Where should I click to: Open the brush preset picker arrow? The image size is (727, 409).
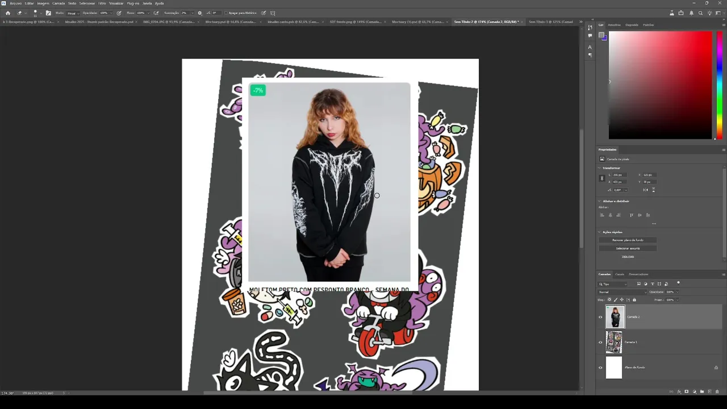click(x=41, y=12)
